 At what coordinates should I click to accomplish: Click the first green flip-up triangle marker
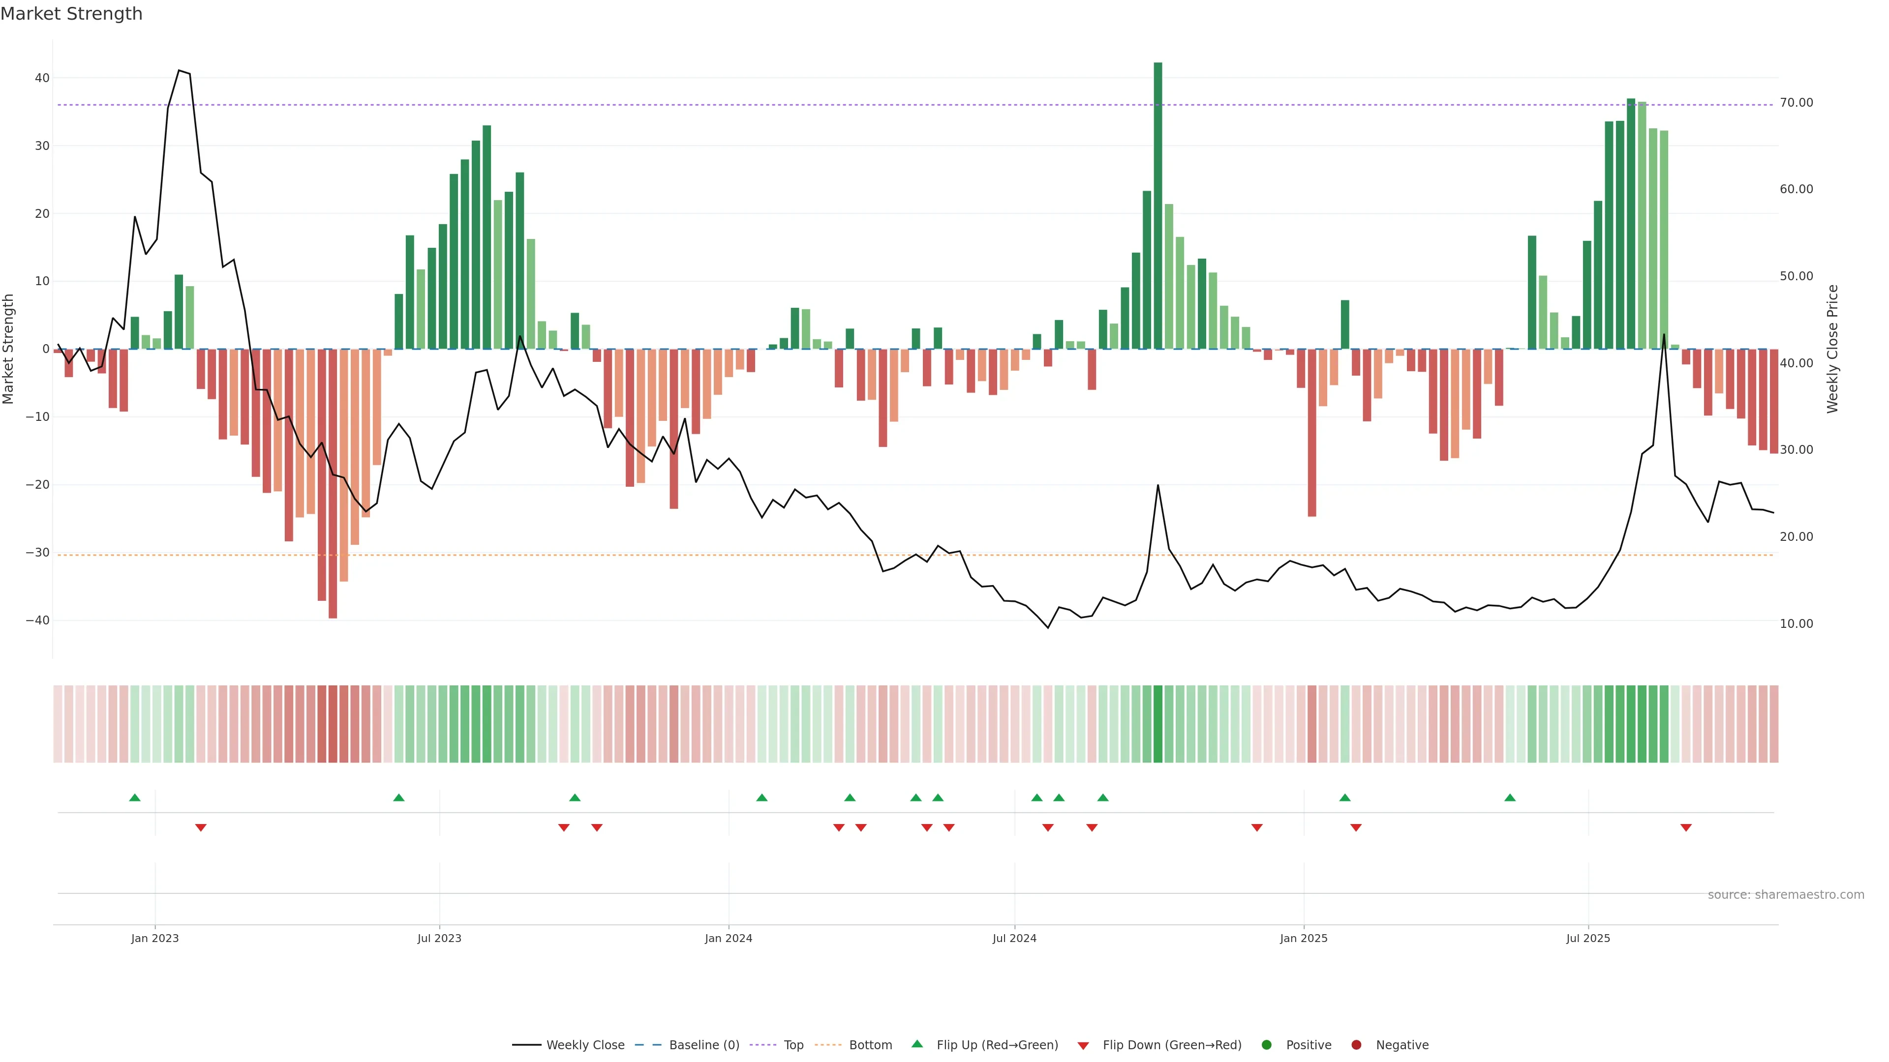click(x=135, y=797)
